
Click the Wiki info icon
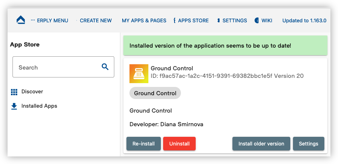[257, 20]
